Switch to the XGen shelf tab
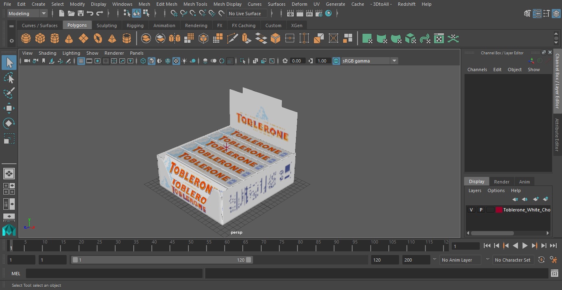562x290 pixels. point(297,26)
